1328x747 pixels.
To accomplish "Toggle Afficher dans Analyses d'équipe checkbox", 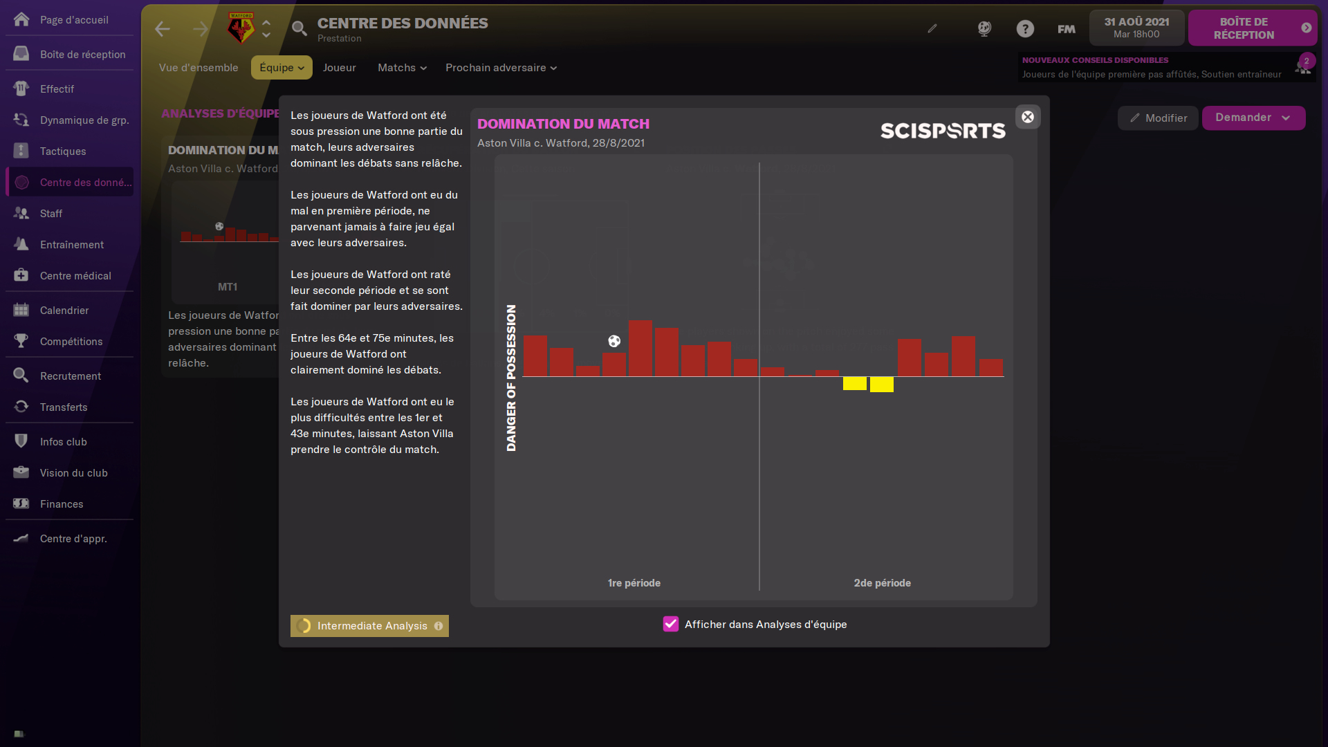I will pyautogui.click(x=671, y=624).
